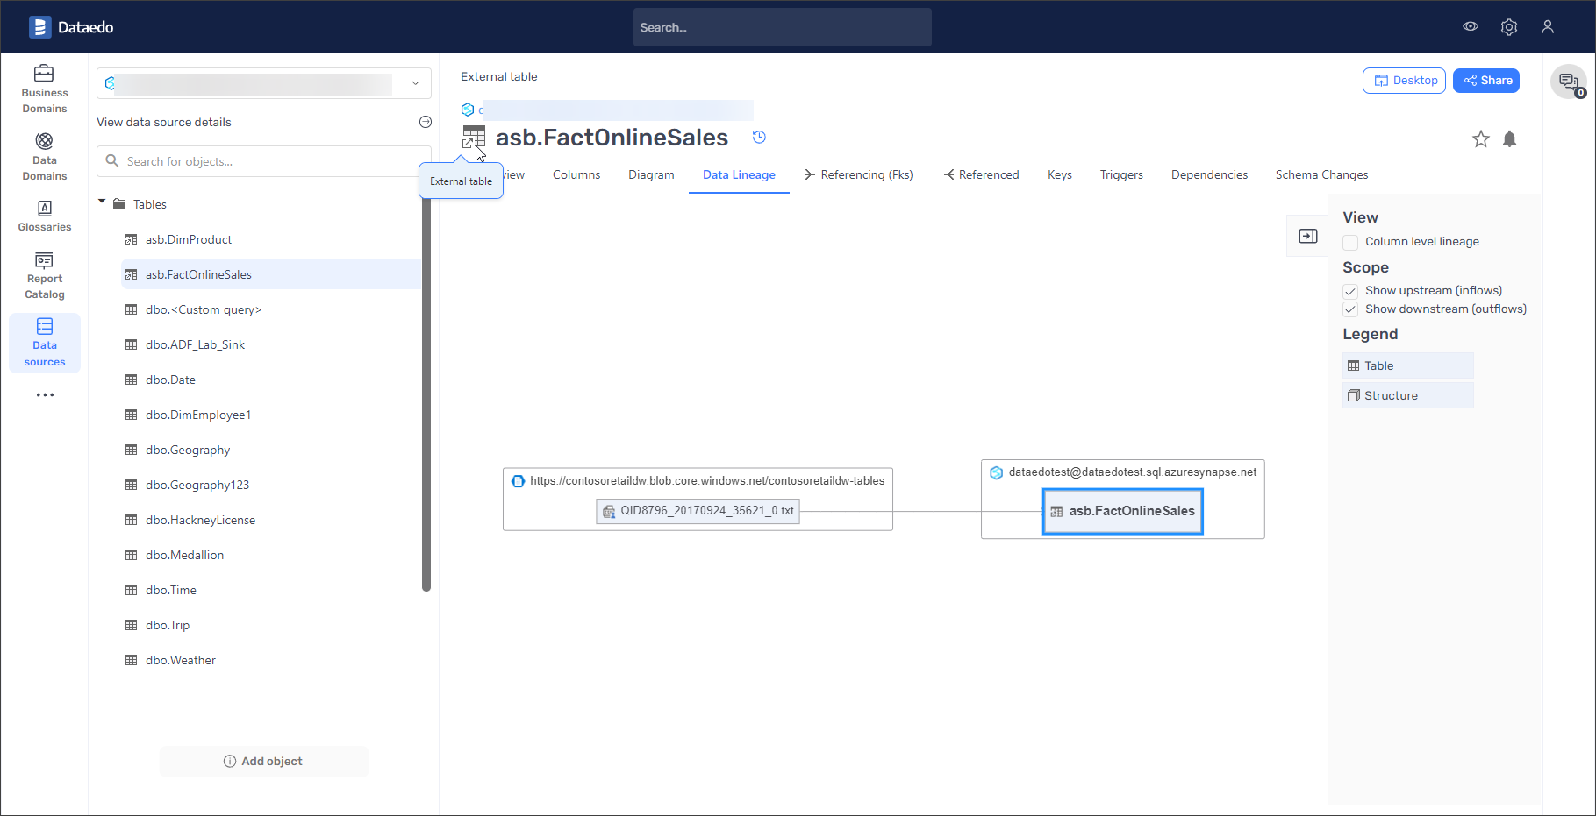Open the Referencing (Fks) tab
This screenshot has width=1596, height=816.
coord(859,174)
